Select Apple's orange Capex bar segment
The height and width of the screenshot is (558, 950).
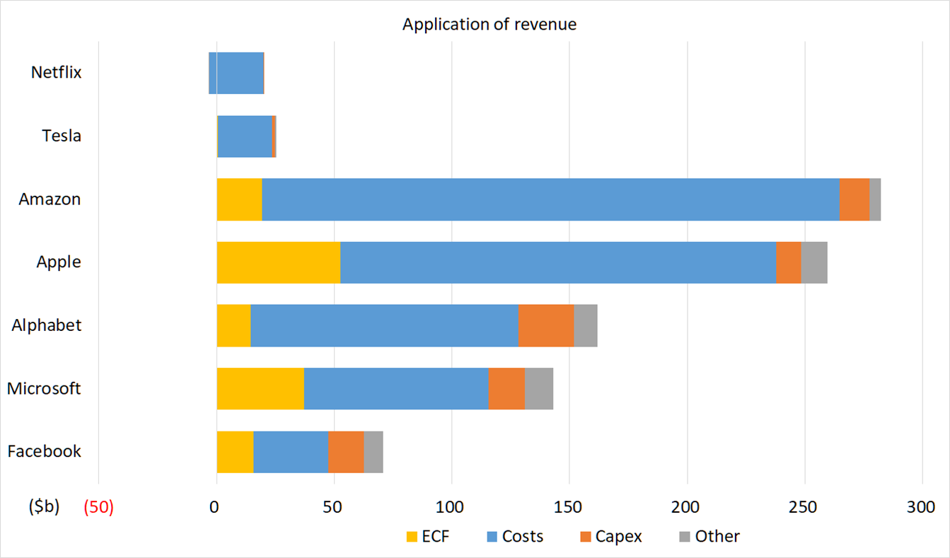tap(789, 262)
